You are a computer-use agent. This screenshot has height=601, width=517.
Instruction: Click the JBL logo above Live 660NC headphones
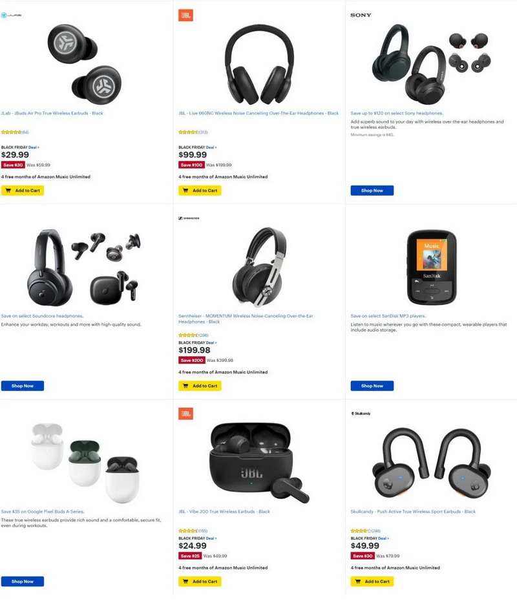(x=185, y=16)
